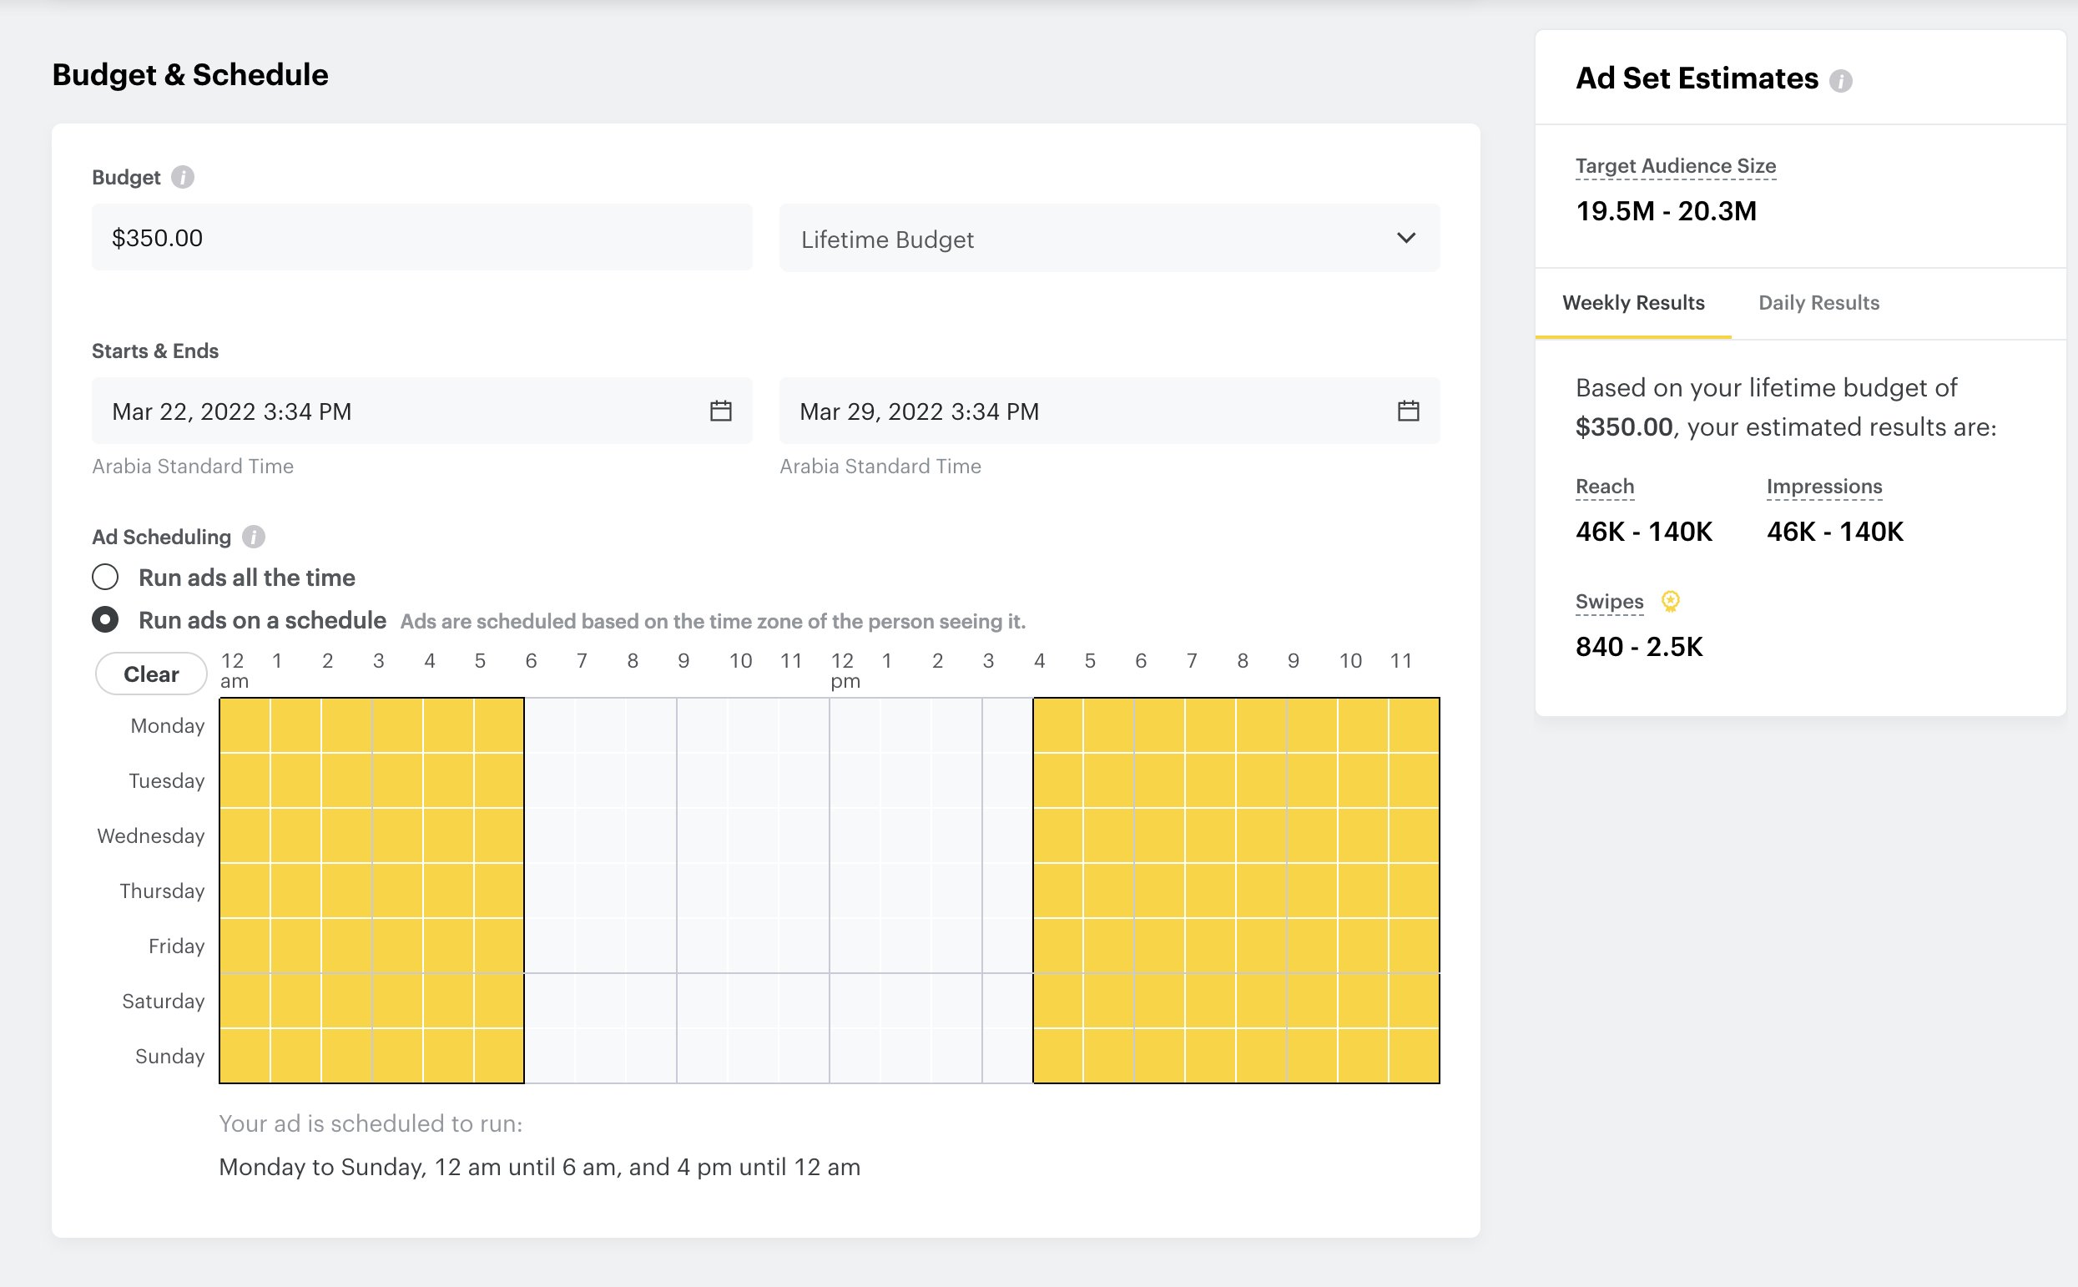The height and width of the screenshot is (1287, 2078).
Task: Click the 19.5M - 20.3M audience value
Action: pyautogui.click(x=1666, y=211)
